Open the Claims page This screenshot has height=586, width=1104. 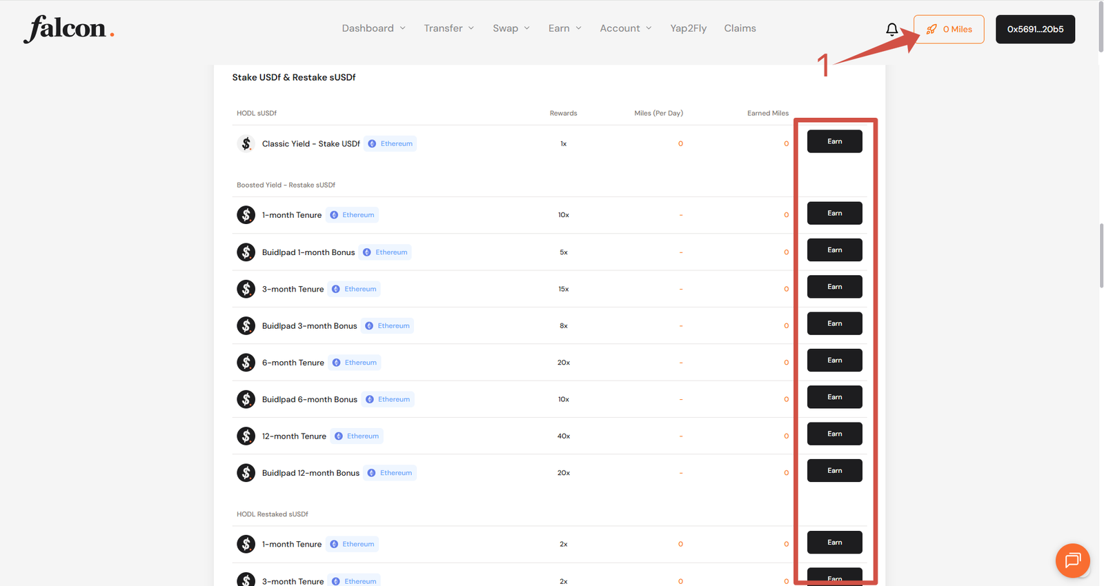point(740,28)
